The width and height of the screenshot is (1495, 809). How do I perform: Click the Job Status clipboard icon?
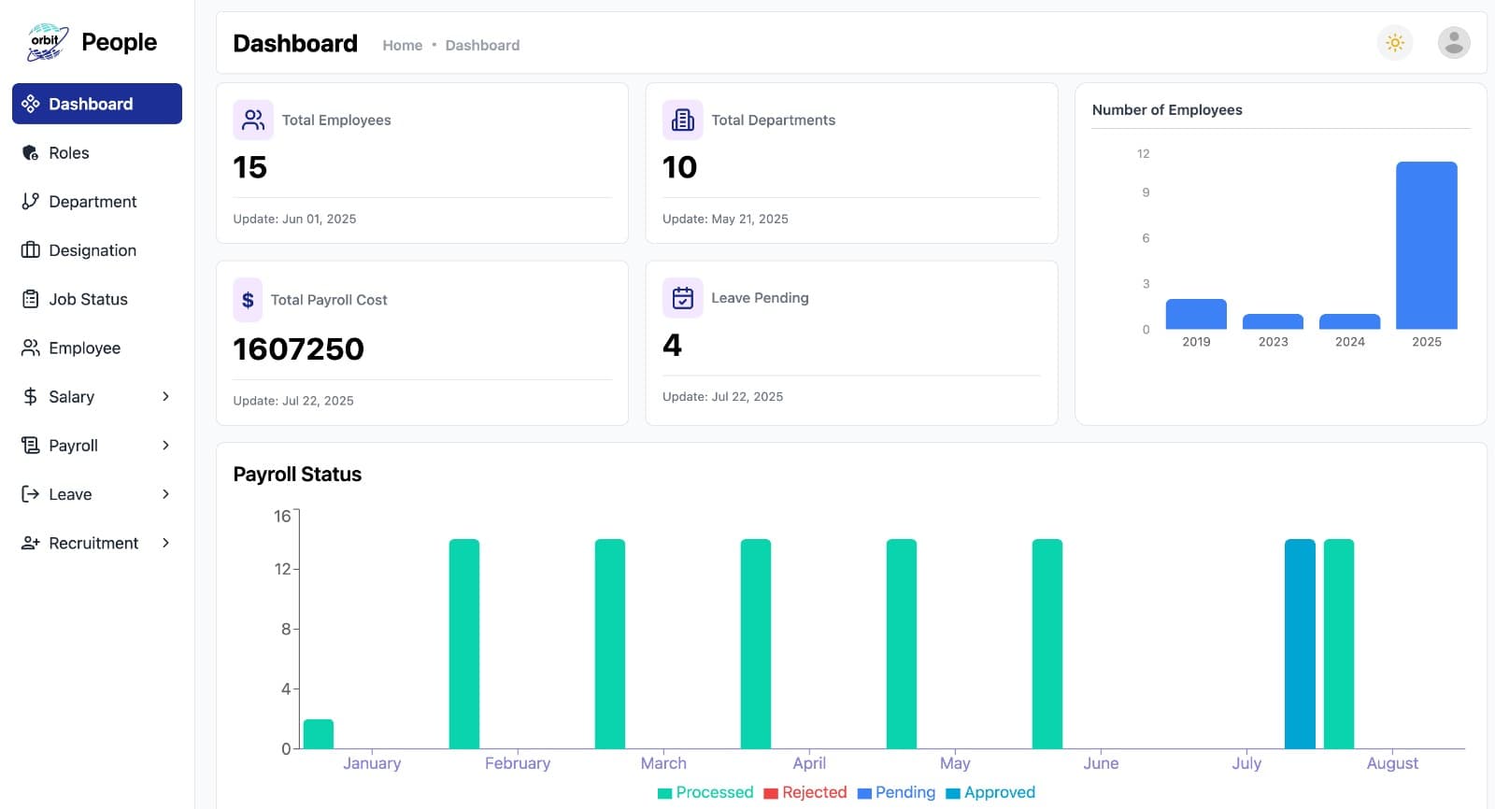31,299
